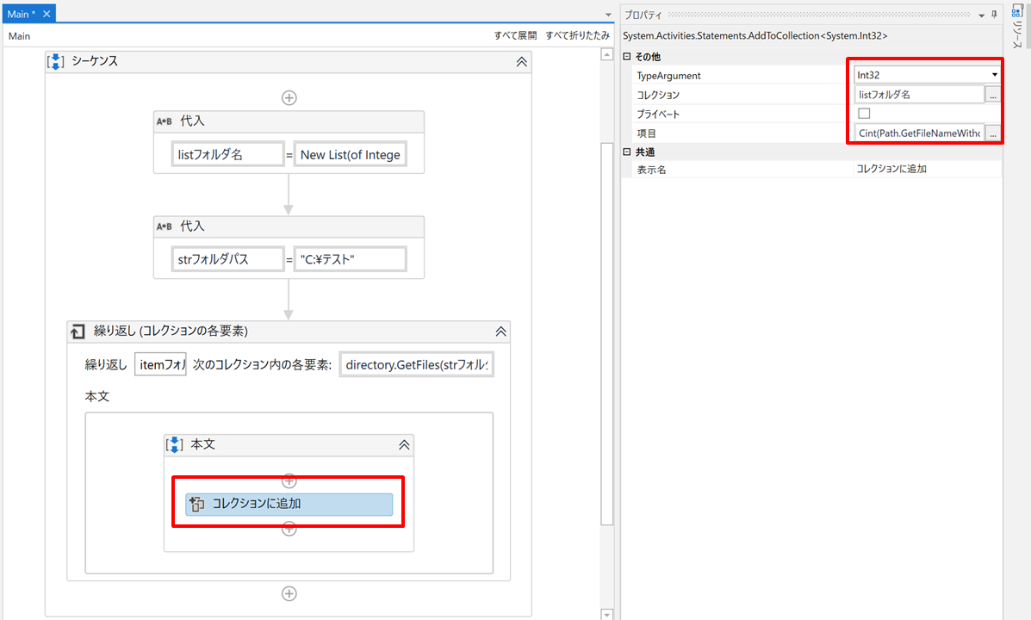Image resolution: width=1031 pixels, height=620 pixels.
Task: Click the シーケンス sequence icon
Action: (x=56, y=61)
